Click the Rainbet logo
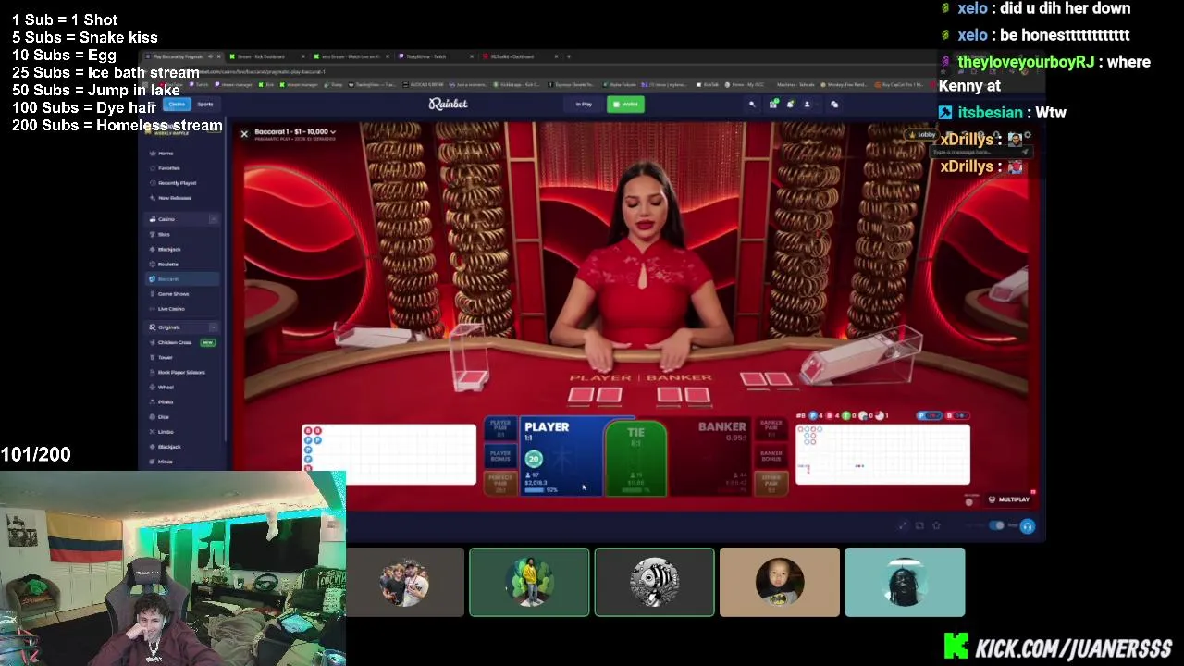This screenshot has height=666, width=1184. click(x=448, y=104)
